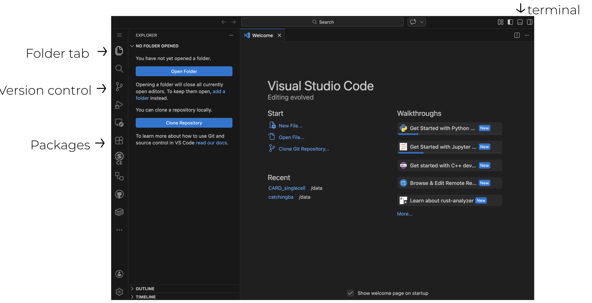Toggle the bottom panel for terminal

pyautogui.click(x=520, y=22)
